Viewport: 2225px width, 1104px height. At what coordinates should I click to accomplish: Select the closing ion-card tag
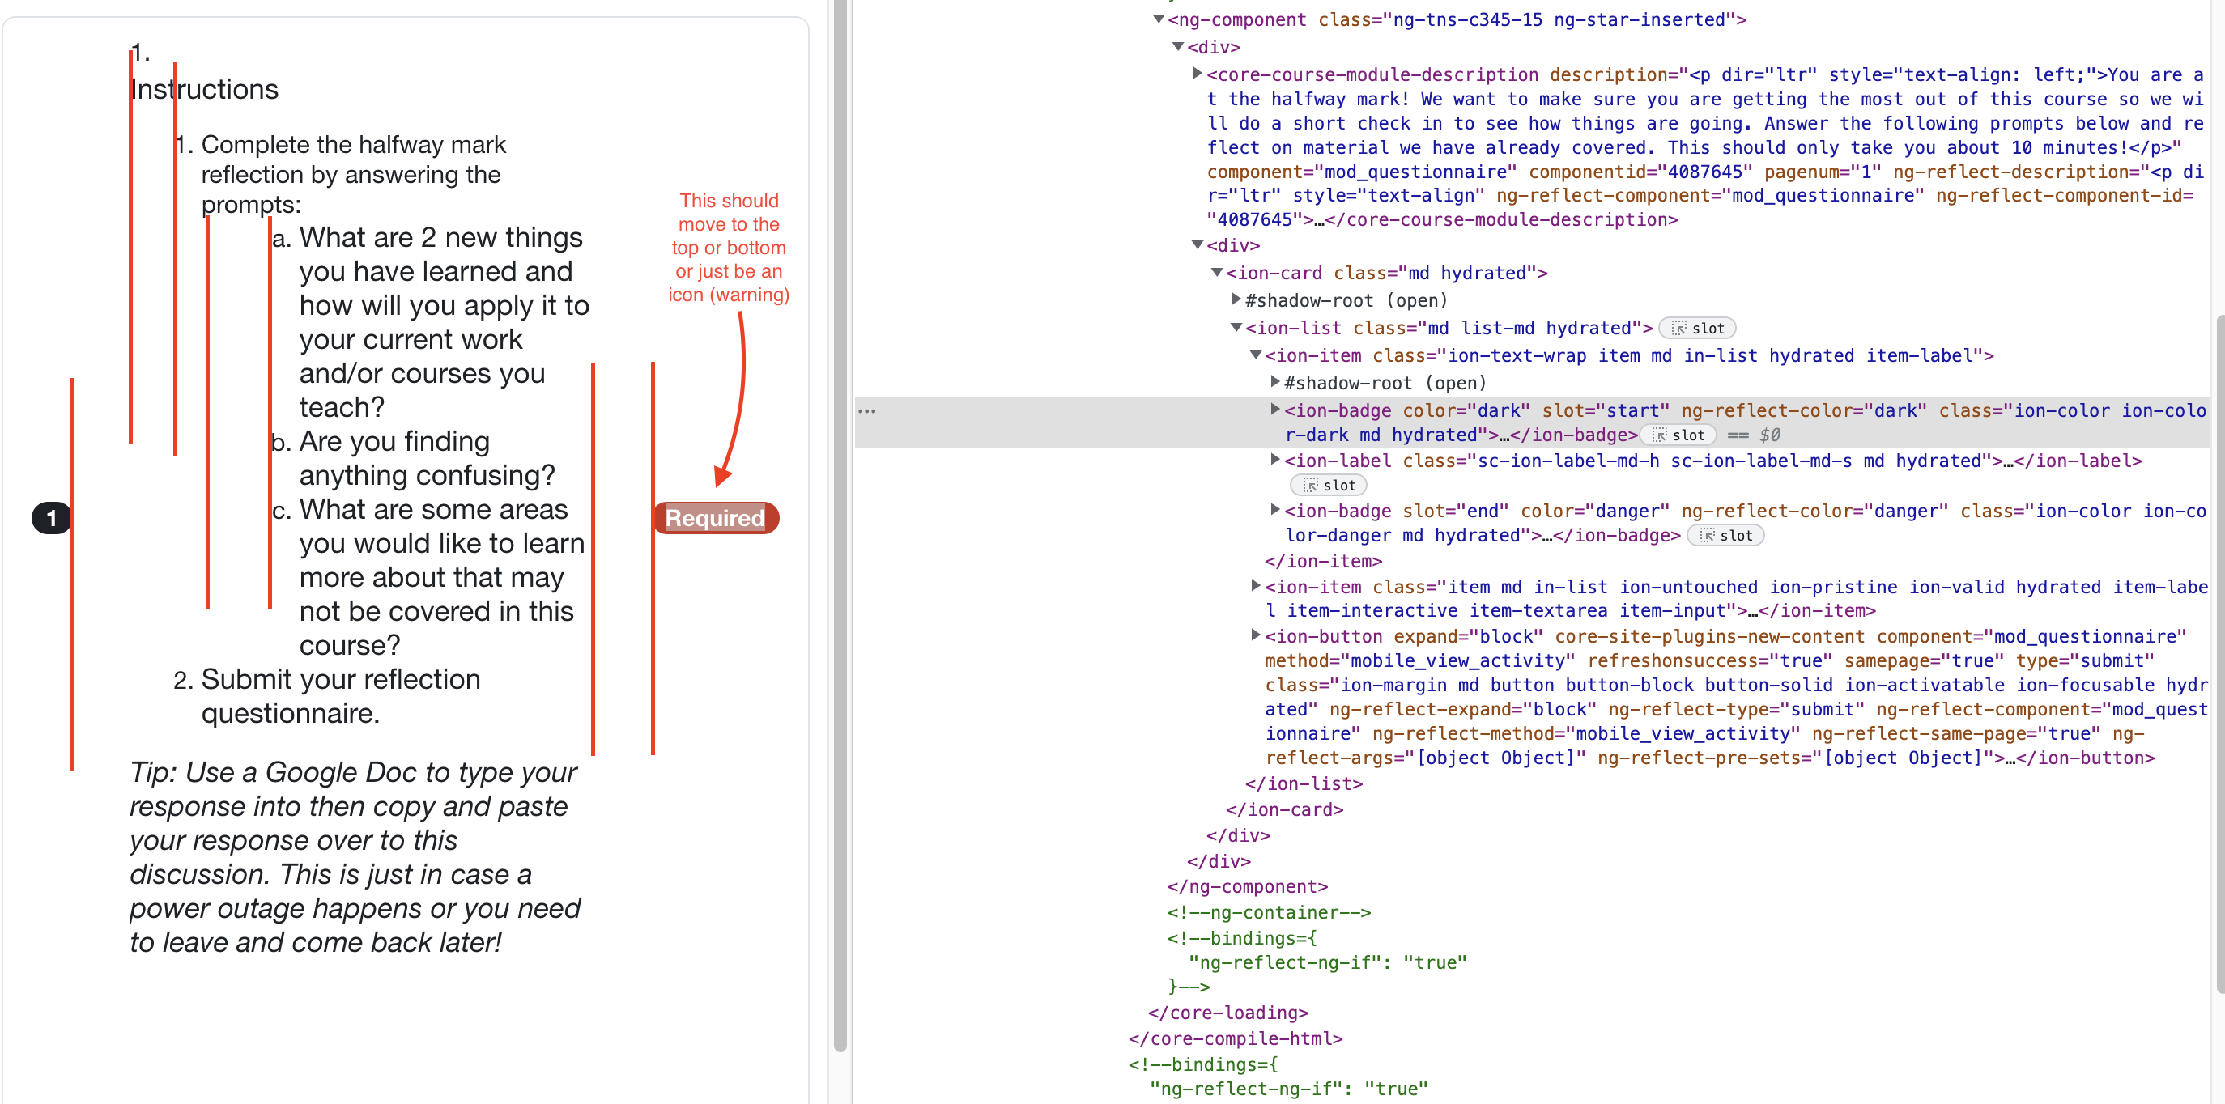1284,809
